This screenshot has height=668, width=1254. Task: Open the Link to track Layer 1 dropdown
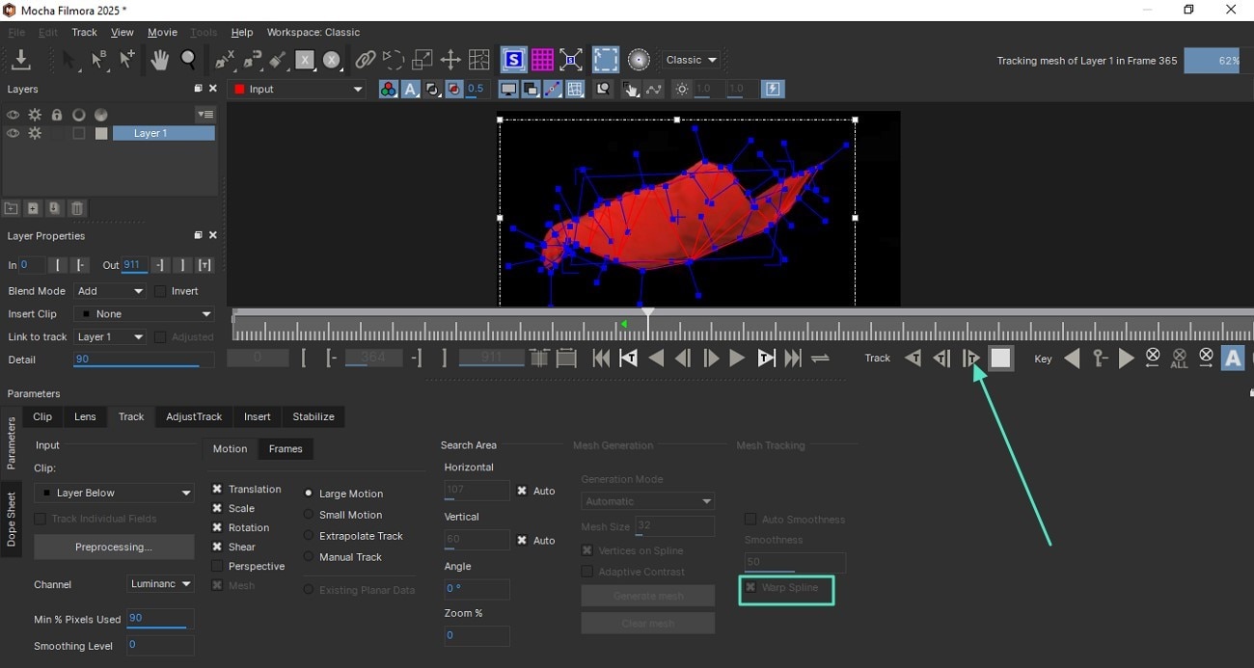(110, 337)
